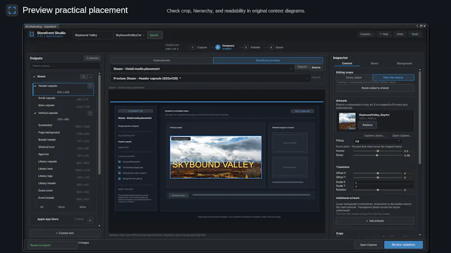Check the Small capsule output
Screen dimensions: 451x253
(36, 98)
